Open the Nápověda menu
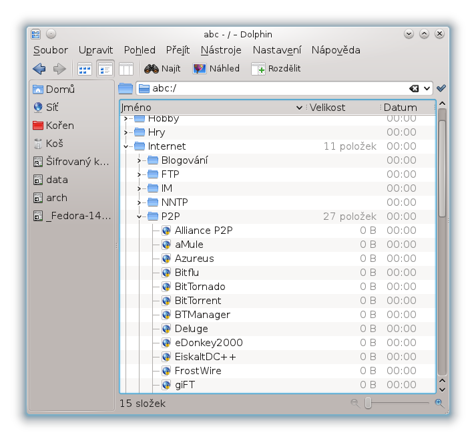Image resolution: width=476 pixels, height=441 pixels. click(x=336, y=50)
